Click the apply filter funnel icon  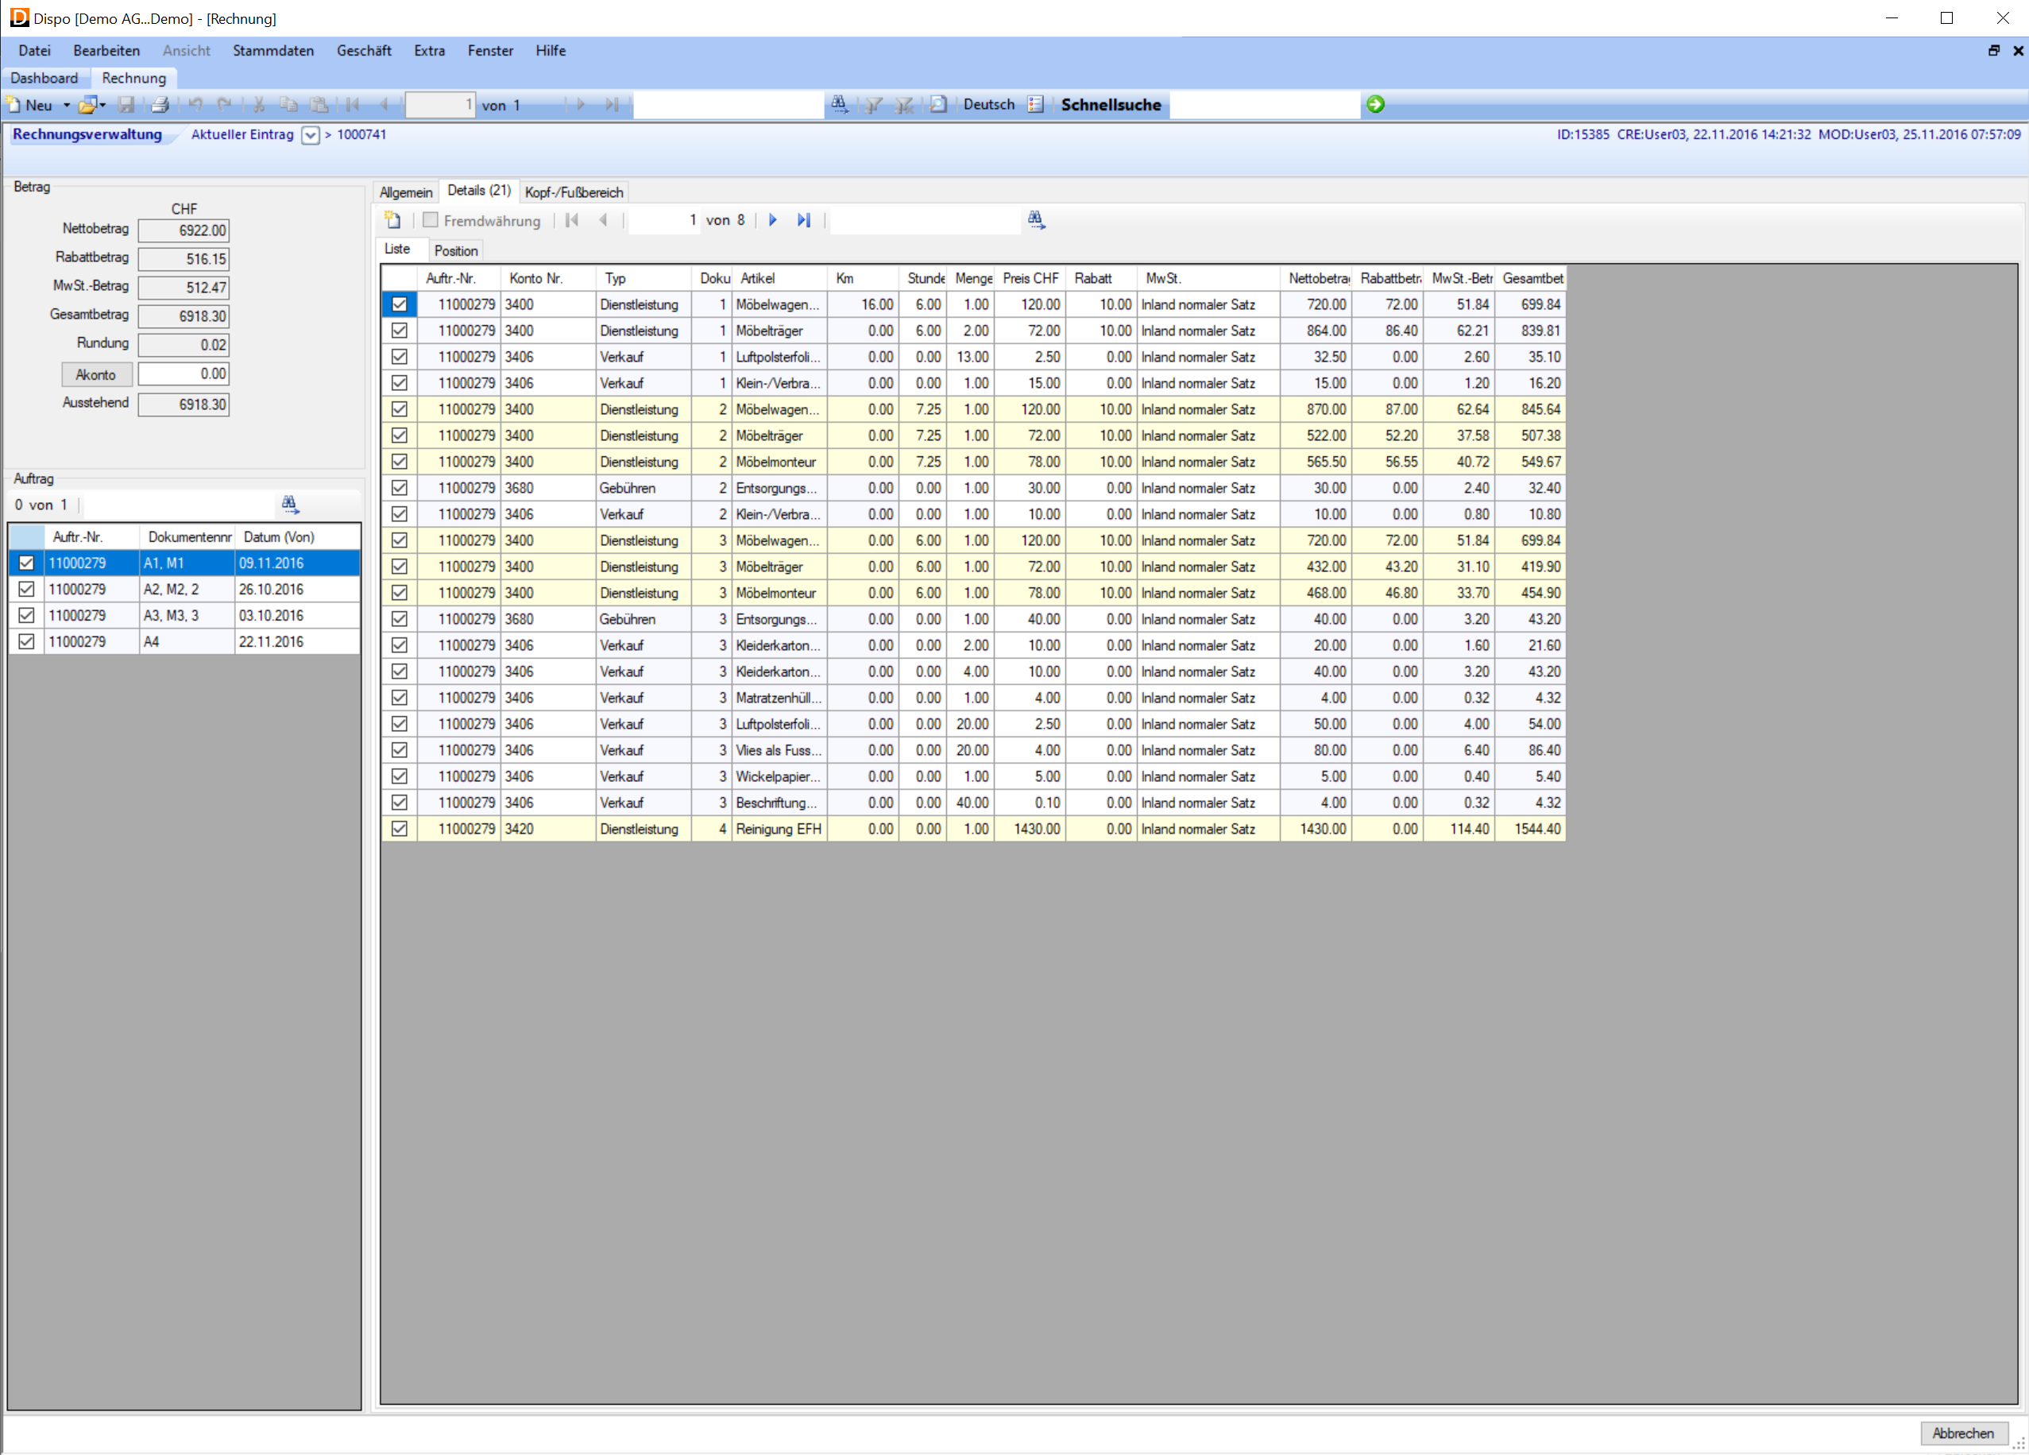click(873, 105)
